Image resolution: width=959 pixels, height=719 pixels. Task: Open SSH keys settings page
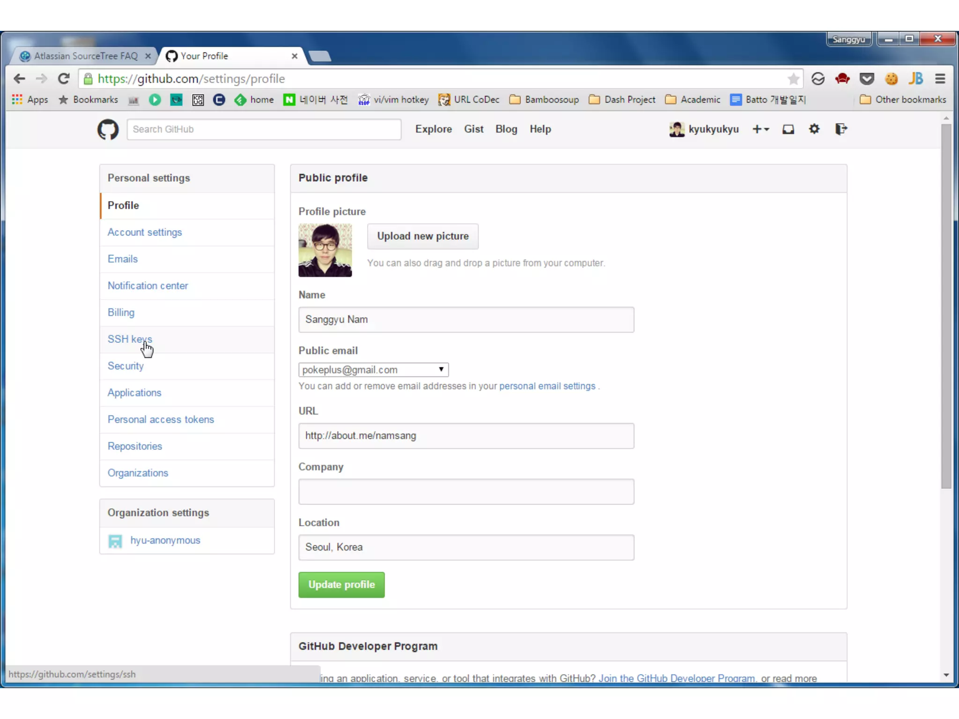point(130,339)
